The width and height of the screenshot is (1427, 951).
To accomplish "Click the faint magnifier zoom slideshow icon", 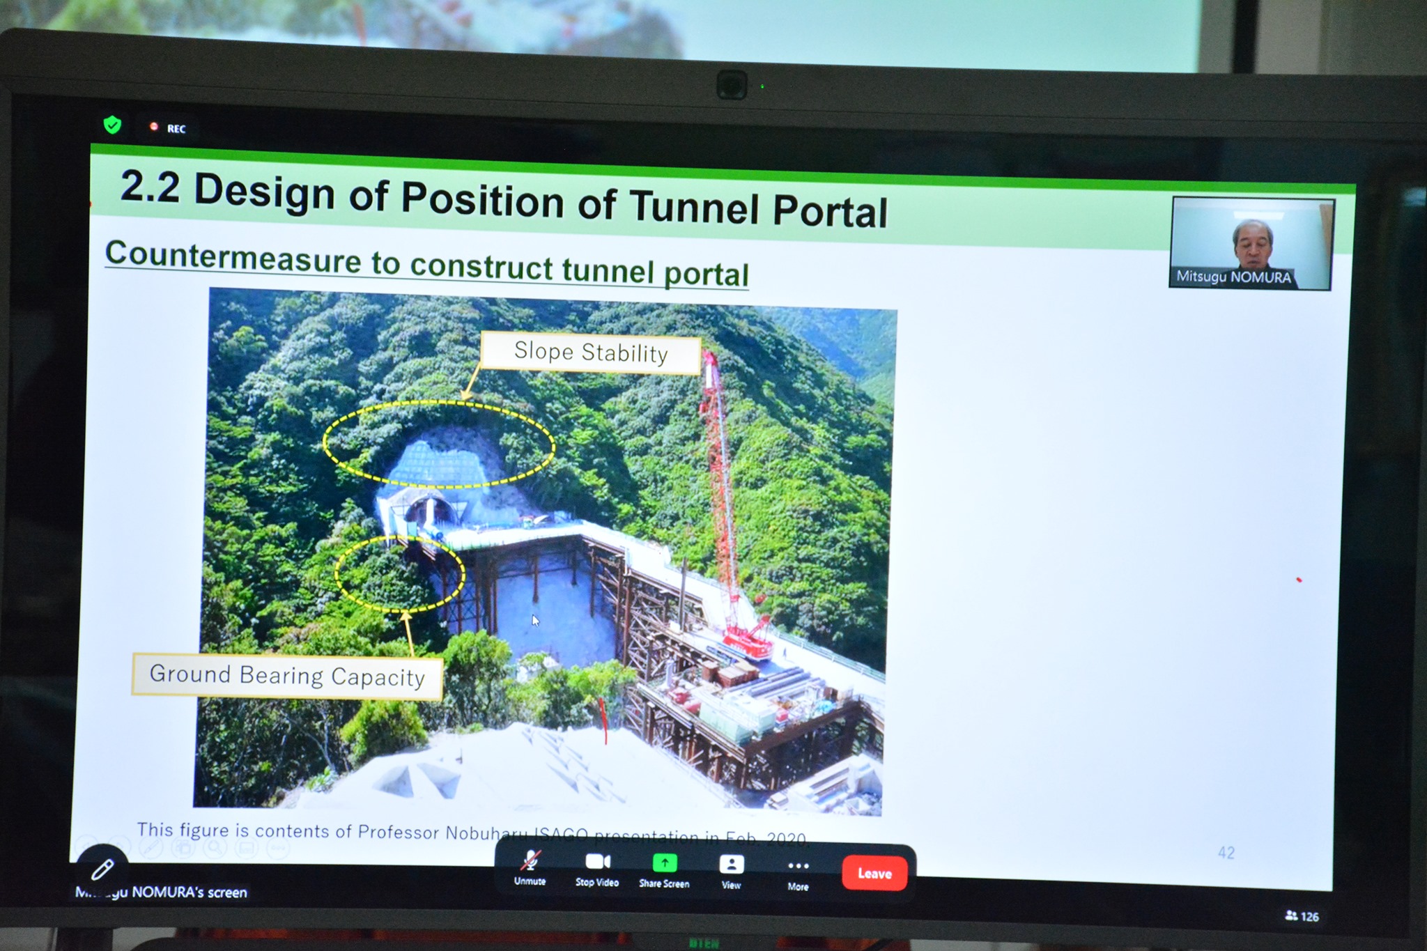I will click(x=215, y=847).
